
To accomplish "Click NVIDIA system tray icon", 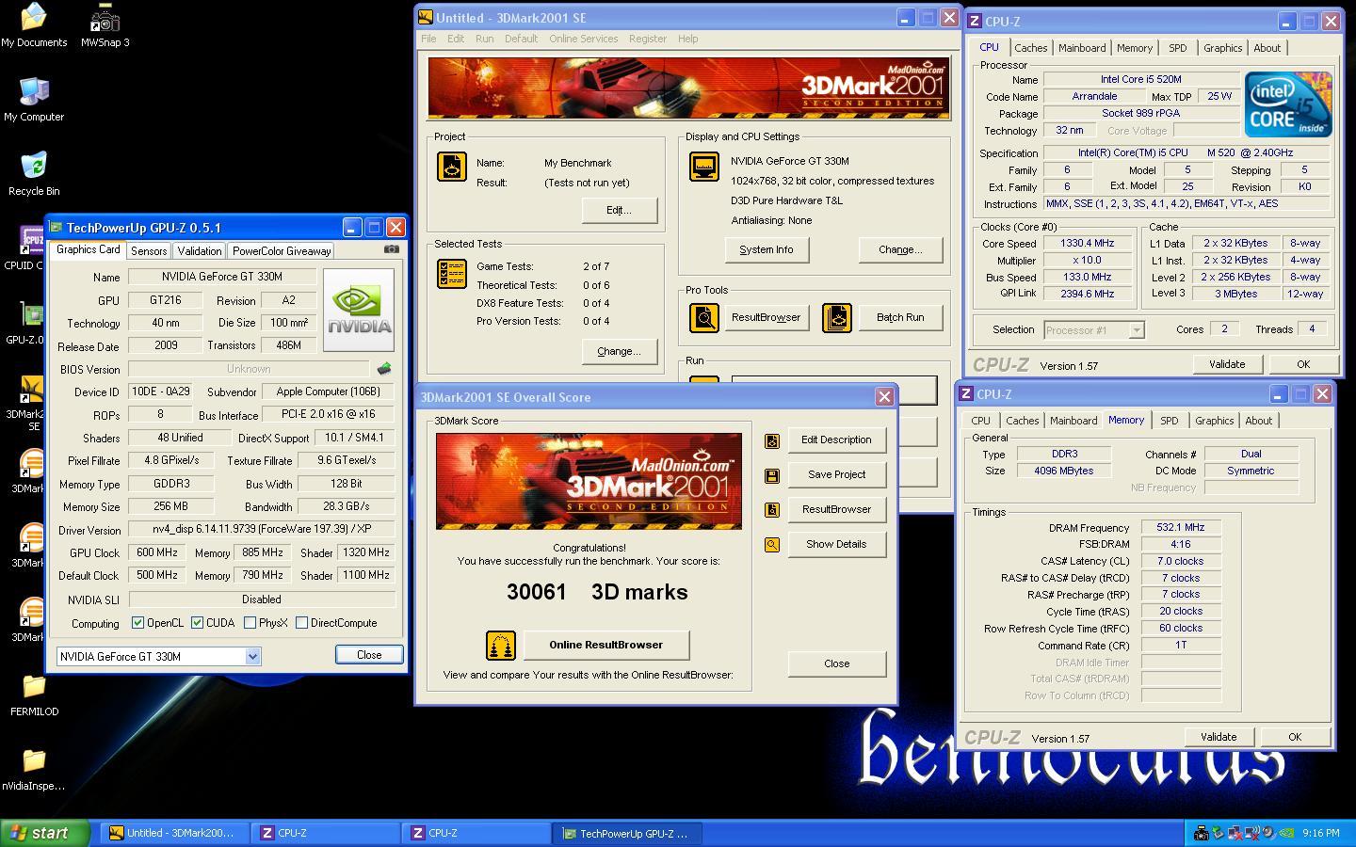I will pyautogui.click(x=1285, y=833).
